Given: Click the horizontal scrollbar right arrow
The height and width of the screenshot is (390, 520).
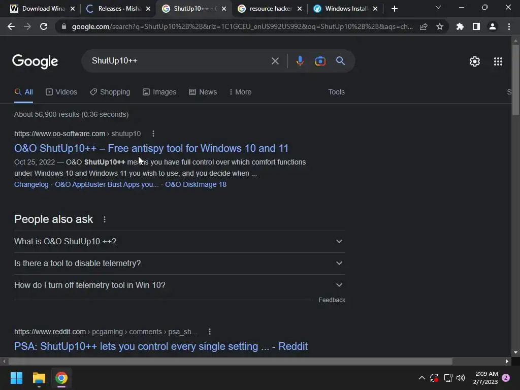Looking at the screenshot, I should pos(507,361).
